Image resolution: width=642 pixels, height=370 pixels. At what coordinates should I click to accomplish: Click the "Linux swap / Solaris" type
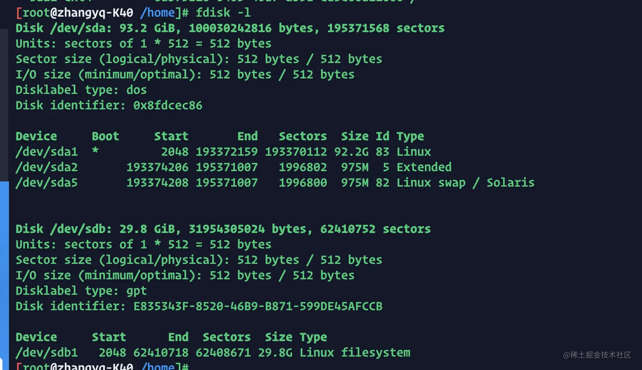(x=465, y=183)
